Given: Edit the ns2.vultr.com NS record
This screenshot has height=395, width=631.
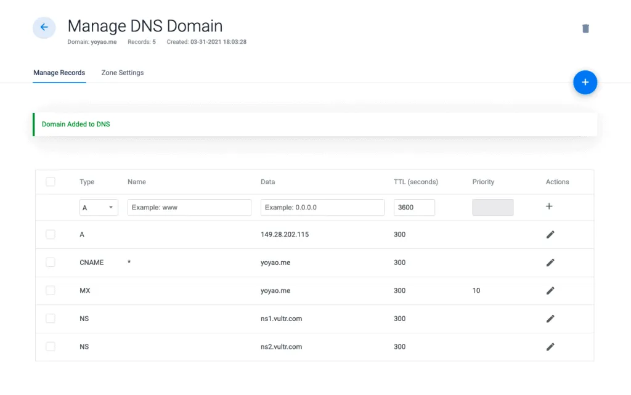Looking at the screenshot, I should [550, 346].
